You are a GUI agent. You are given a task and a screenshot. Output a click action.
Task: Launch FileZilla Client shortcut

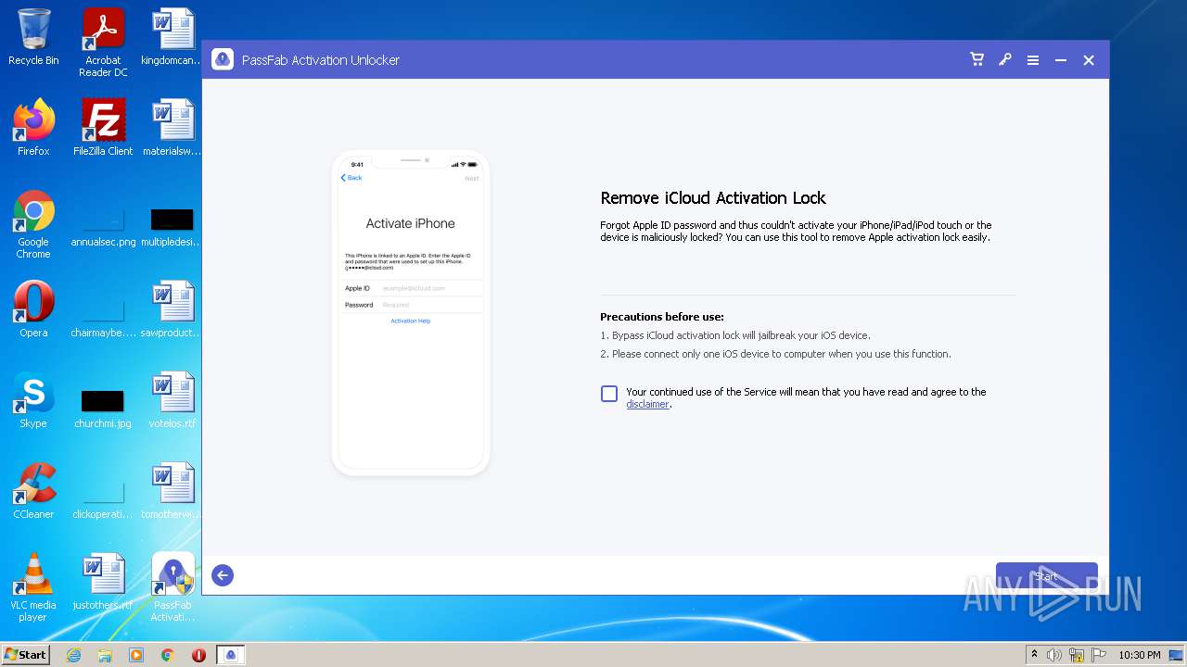103,128
